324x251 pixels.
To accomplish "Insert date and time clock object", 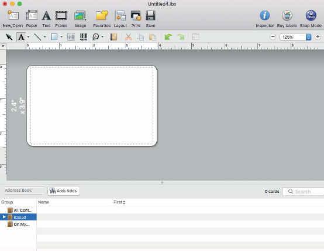I will pyautogui.click(x=96, y=37).
